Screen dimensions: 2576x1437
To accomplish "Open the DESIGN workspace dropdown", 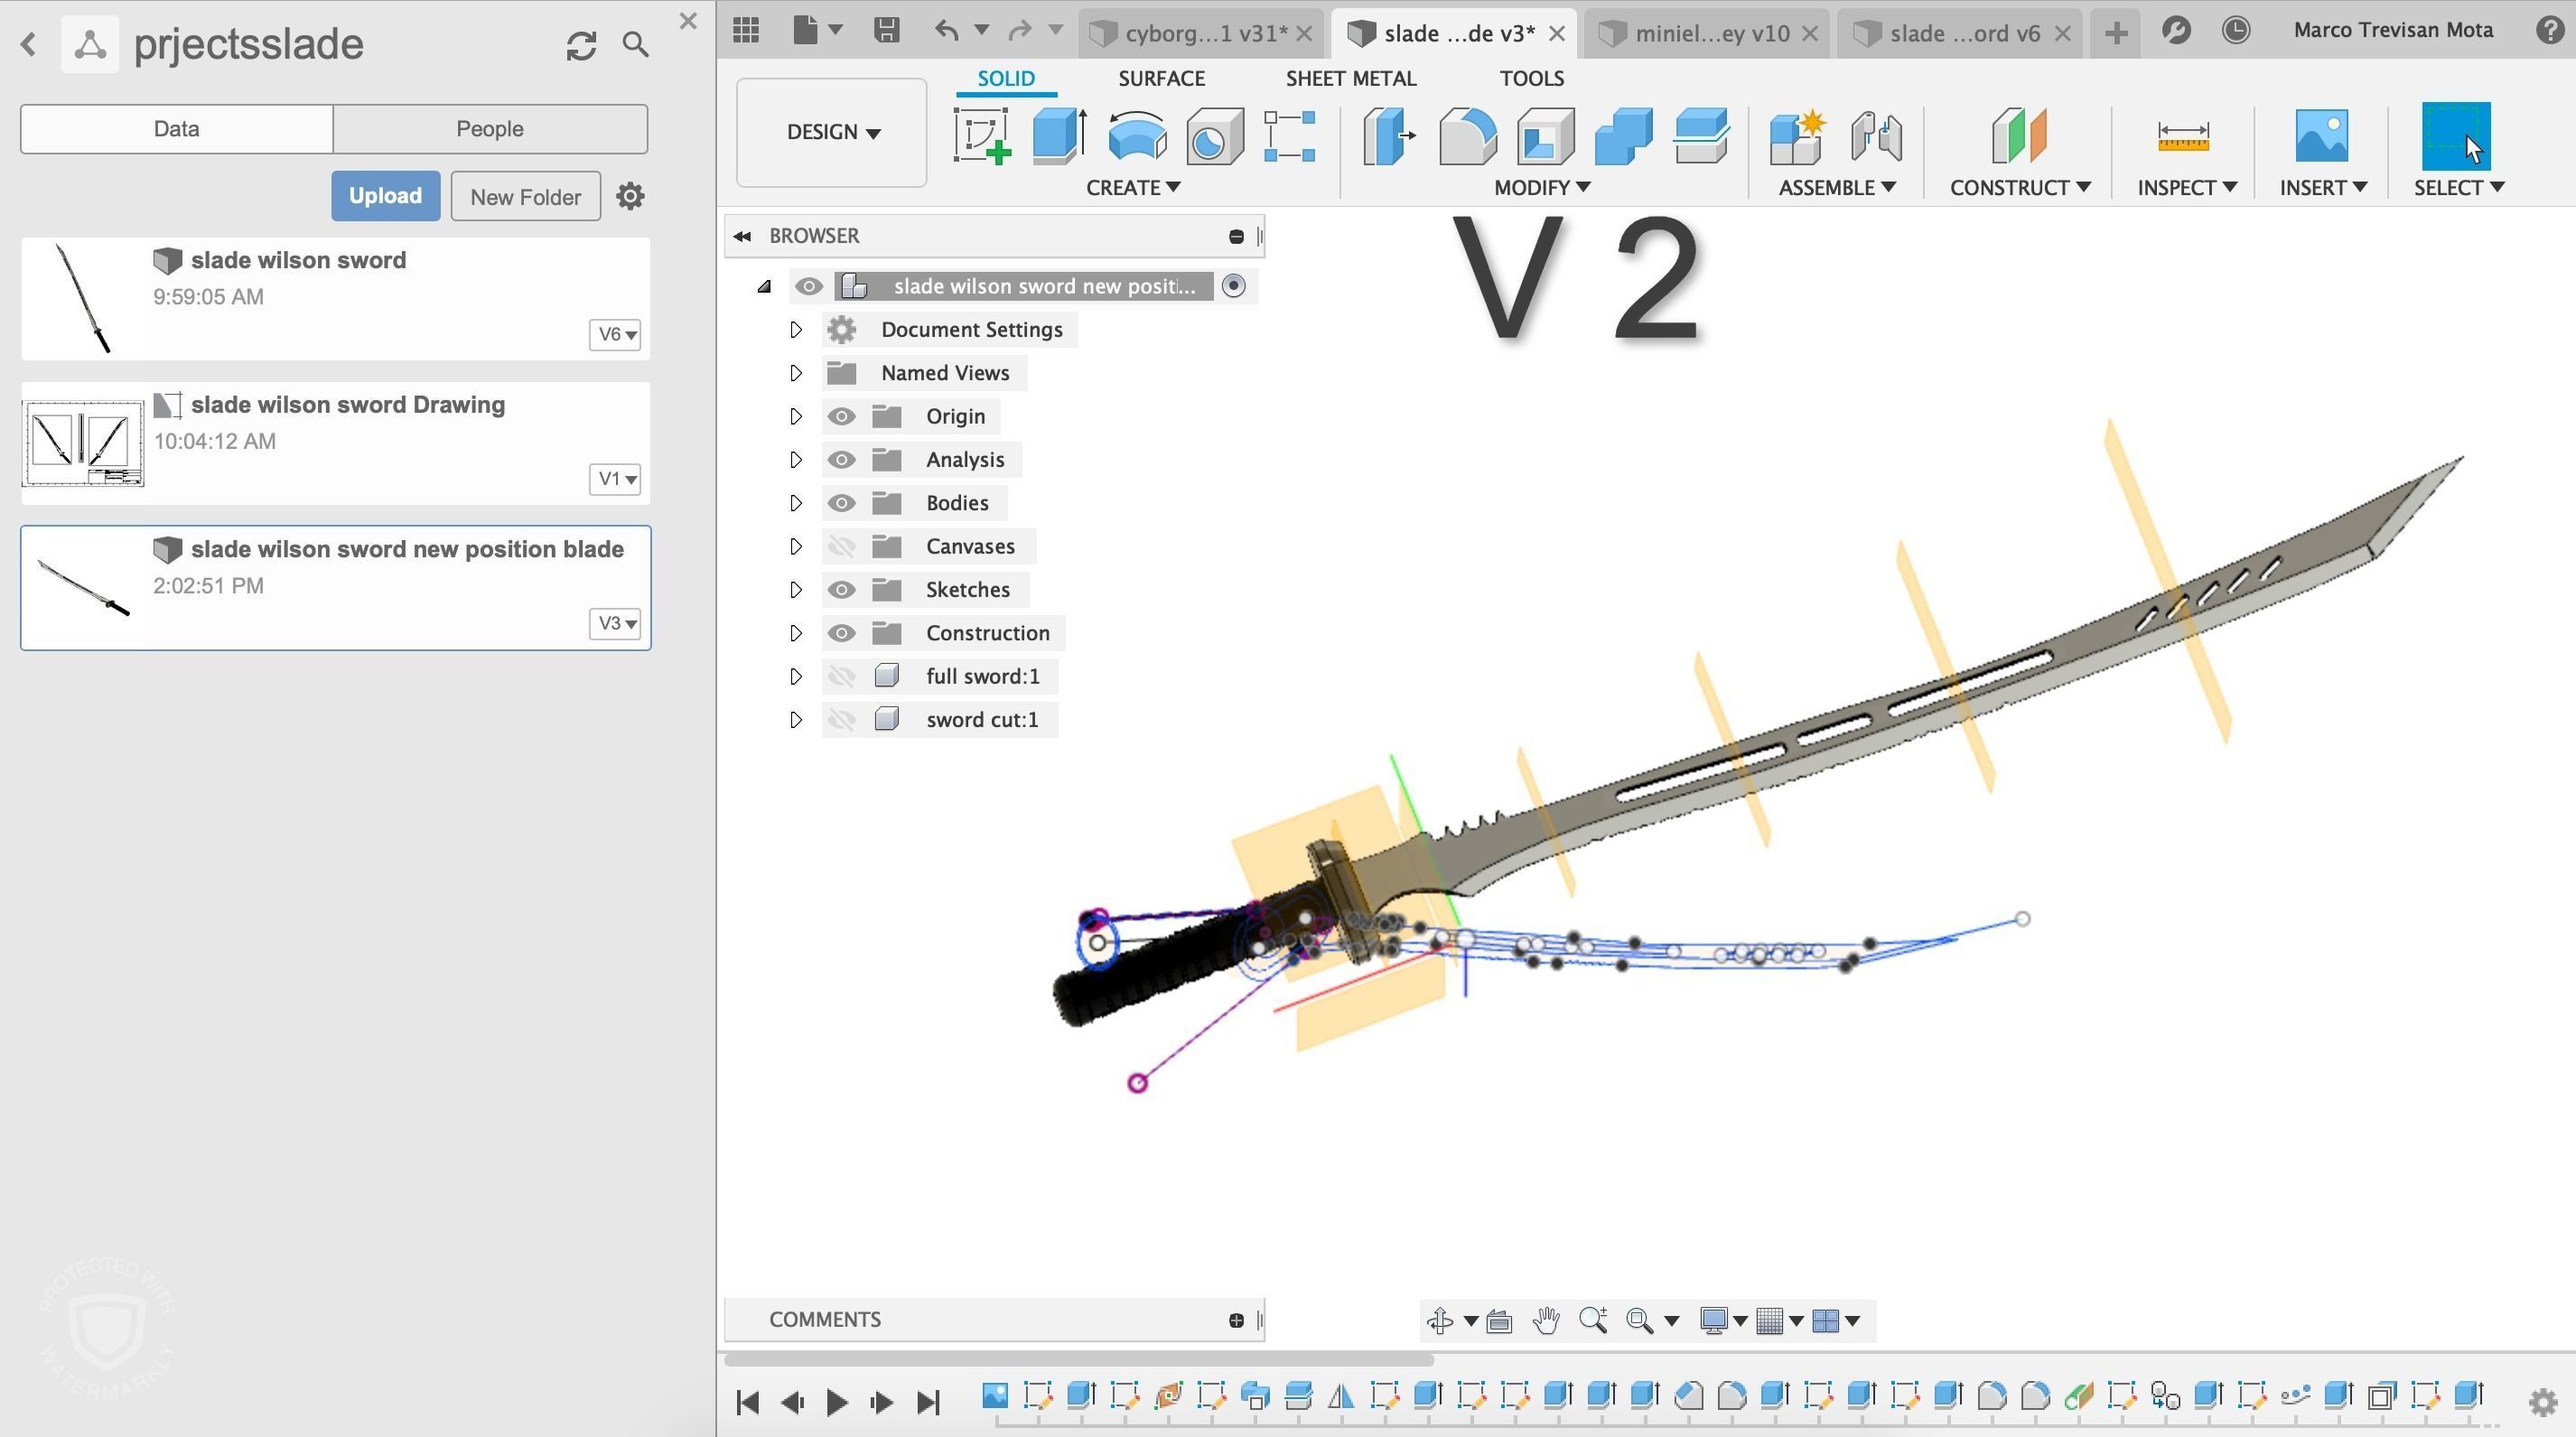I will [832, 132].
